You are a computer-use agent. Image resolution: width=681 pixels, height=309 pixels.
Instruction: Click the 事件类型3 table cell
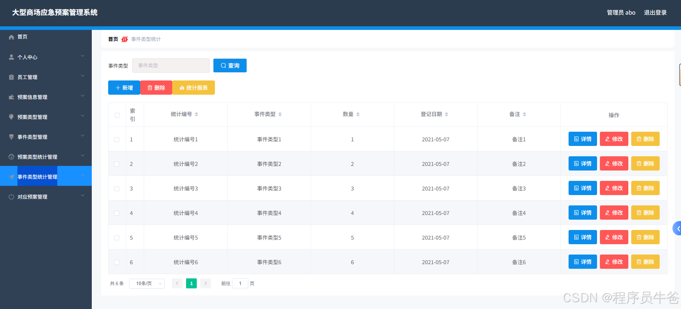pos(269,189)
